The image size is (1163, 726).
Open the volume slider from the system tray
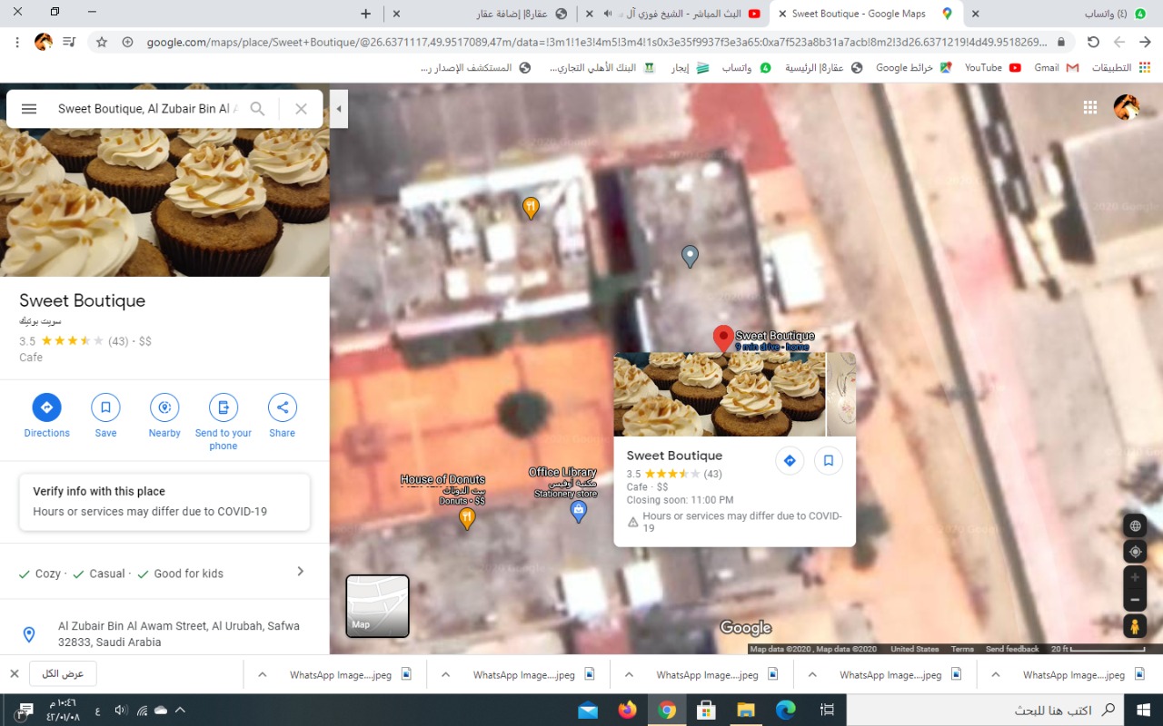click(121, 710)
